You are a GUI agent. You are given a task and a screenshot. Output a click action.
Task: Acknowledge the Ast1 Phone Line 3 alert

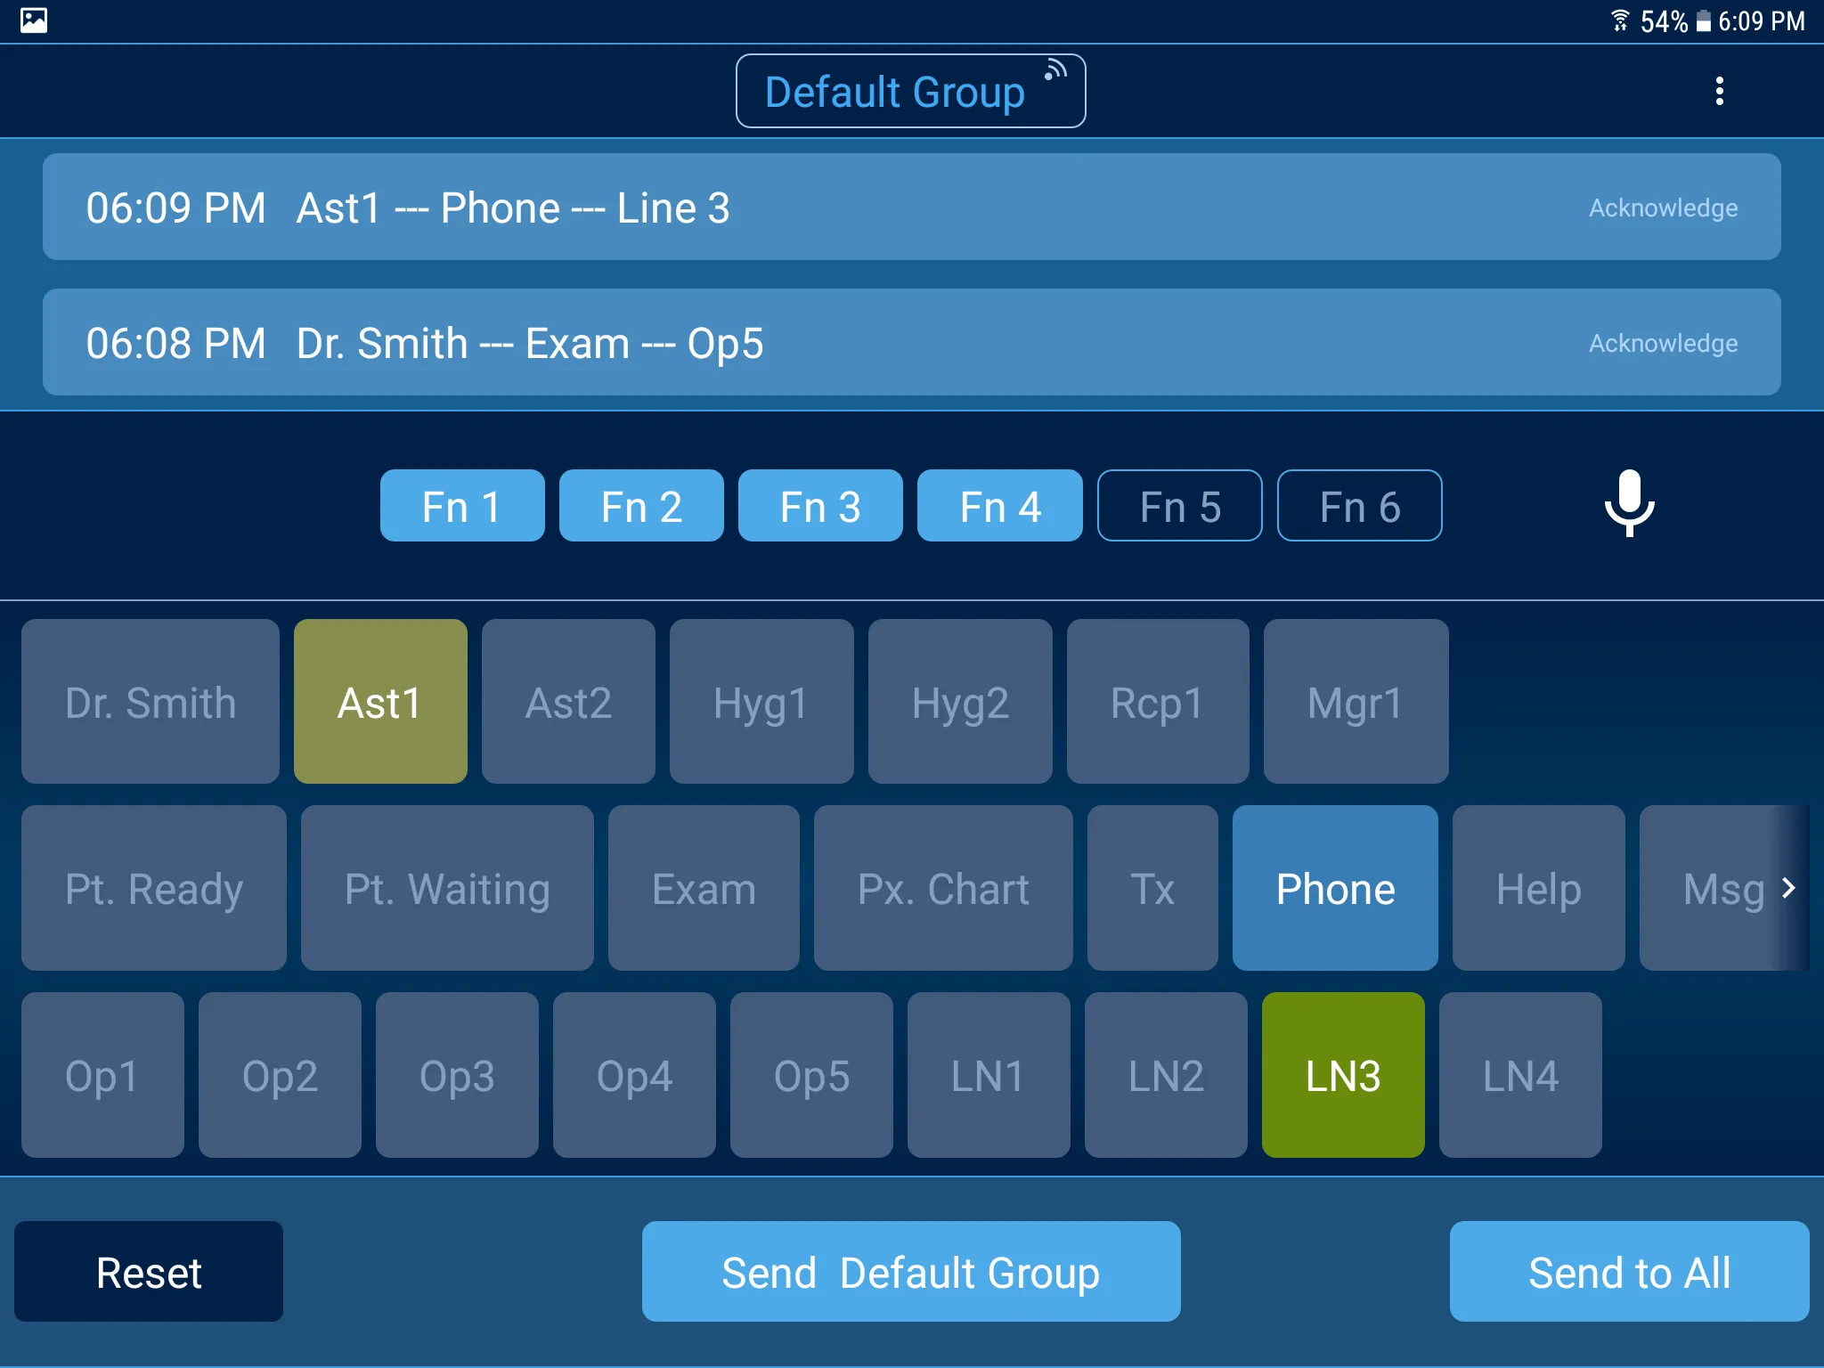click(1659, 208)
